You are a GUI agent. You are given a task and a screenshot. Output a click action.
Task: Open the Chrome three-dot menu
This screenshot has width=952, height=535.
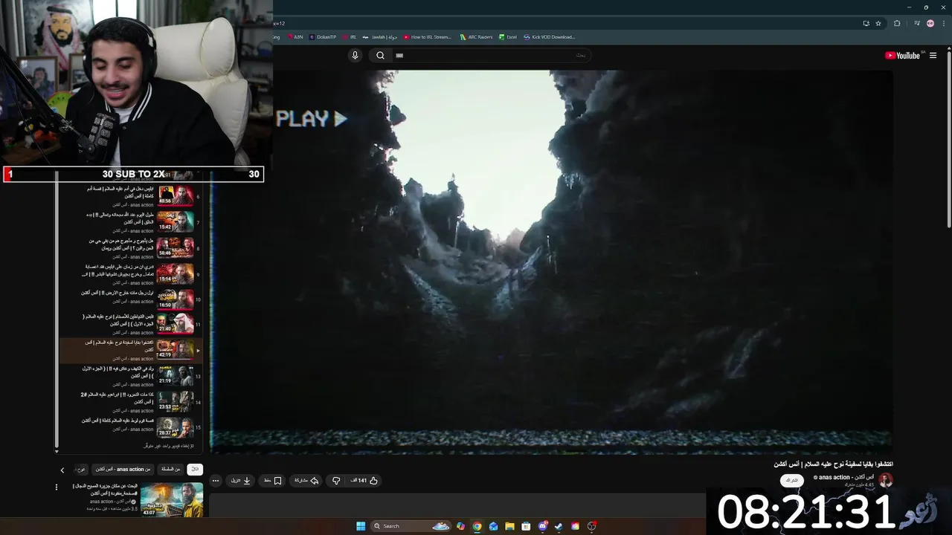click(x=944, y=23)
